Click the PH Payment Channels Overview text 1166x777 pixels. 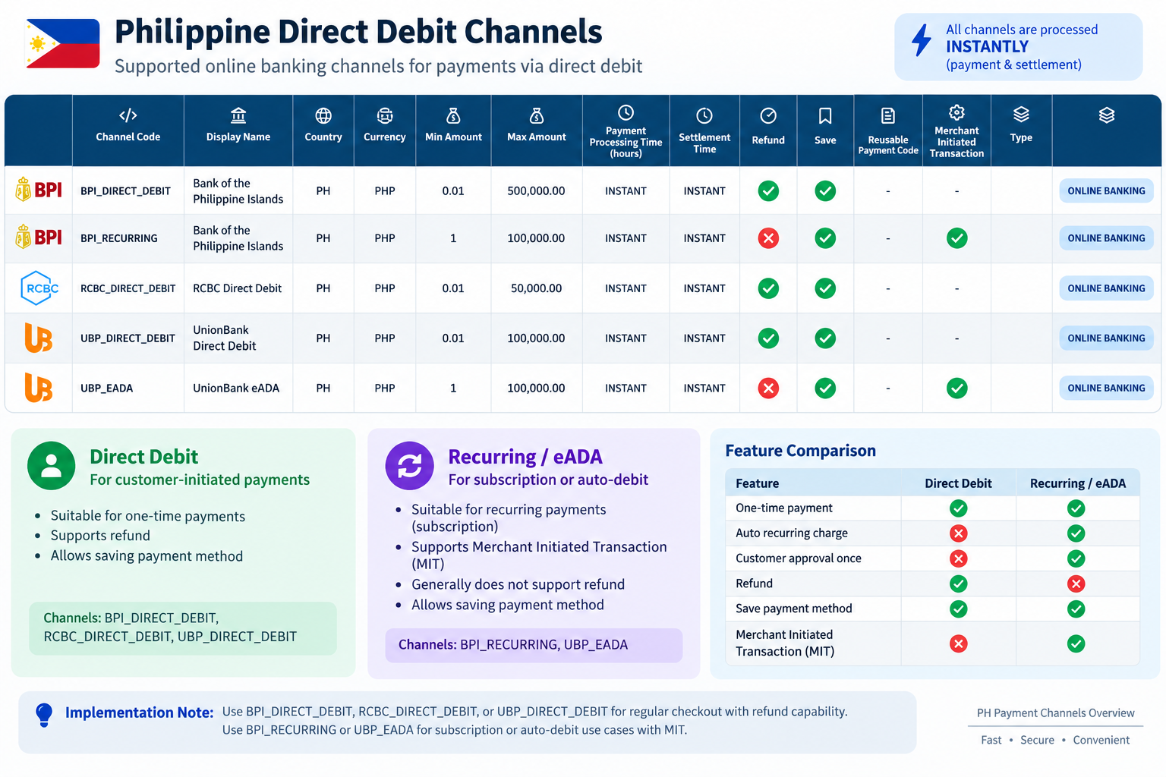pyautogui.click(x=1055, y=713)
